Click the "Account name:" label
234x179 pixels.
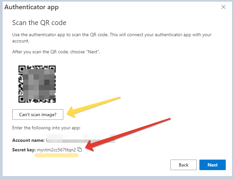[x=28, y=140]
